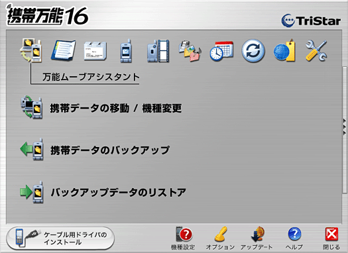
Task: Click the 万能ムーブアシスタント heading label
Action: pyautogui.click(x=91, y=77)
